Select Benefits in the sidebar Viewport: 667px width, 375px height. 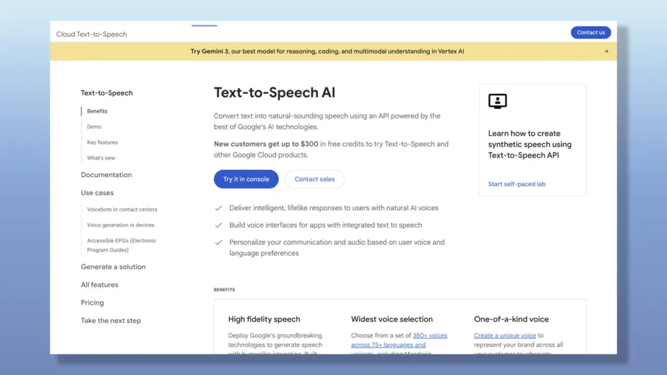click(x=96, y=111)
